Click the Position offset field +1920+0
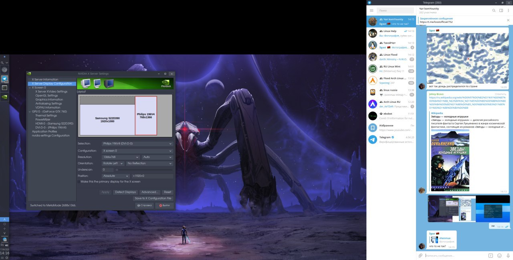 pos(152,176)
